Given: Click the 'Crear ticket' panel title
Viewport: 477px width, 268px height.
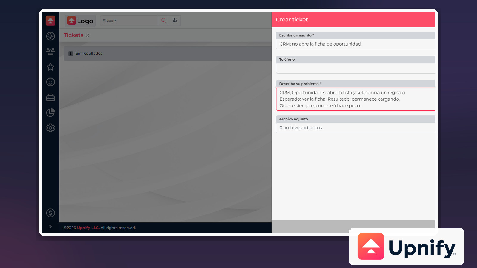Looking at the screenshot, I should click(292, 20).
